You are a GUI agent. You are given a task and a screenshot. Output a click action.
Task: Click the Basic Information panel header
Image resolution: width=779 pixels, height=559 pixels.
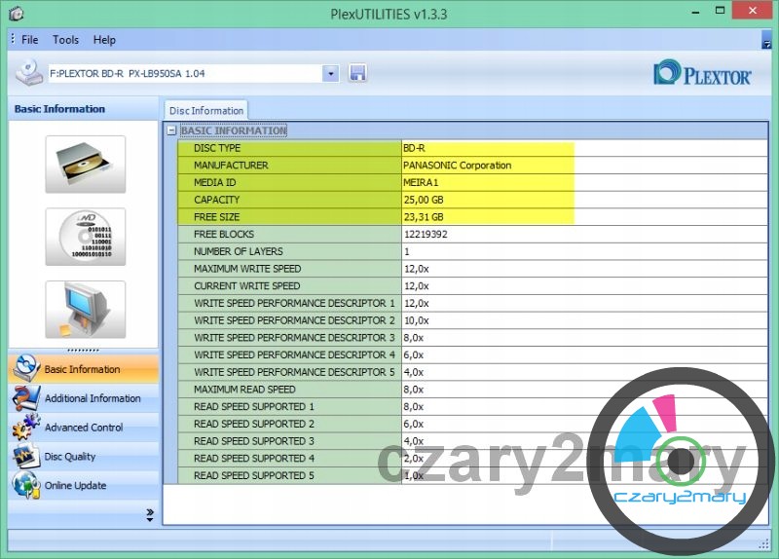59,109
